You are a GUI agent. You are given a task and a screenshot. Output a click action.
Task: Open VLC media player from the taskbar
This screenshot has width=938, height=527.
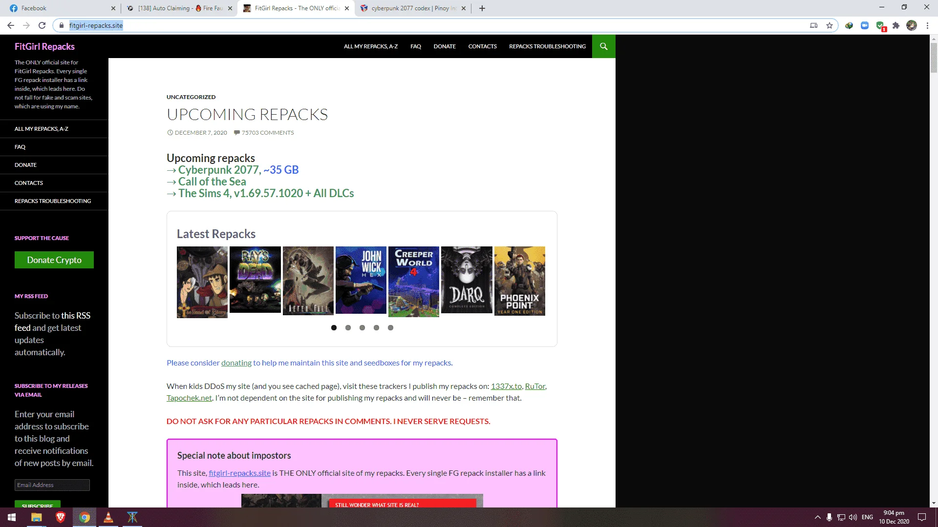[x=108, y=517]
